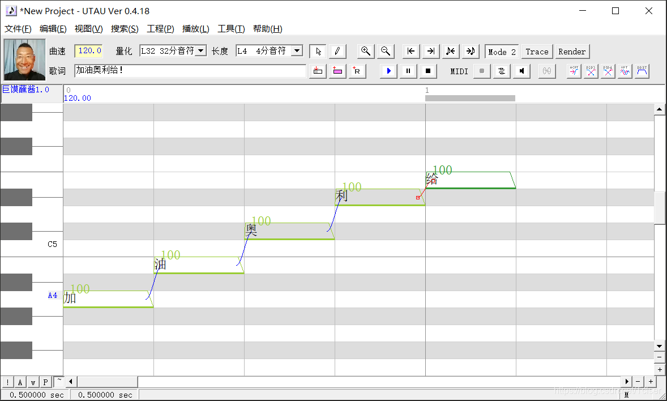
Task: Select the pencil draw tool
Action: click(337, 52)
